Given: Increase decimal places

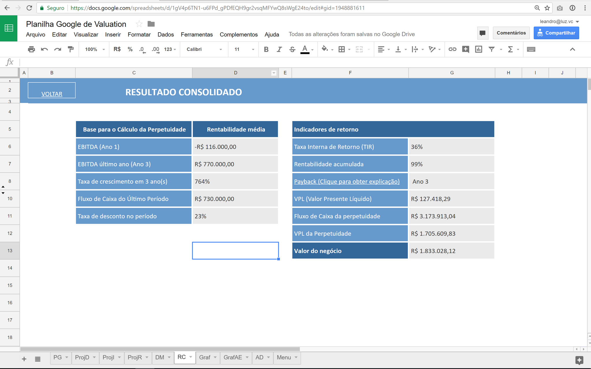Looking at the screenshot, I should [x=156, y=50].
